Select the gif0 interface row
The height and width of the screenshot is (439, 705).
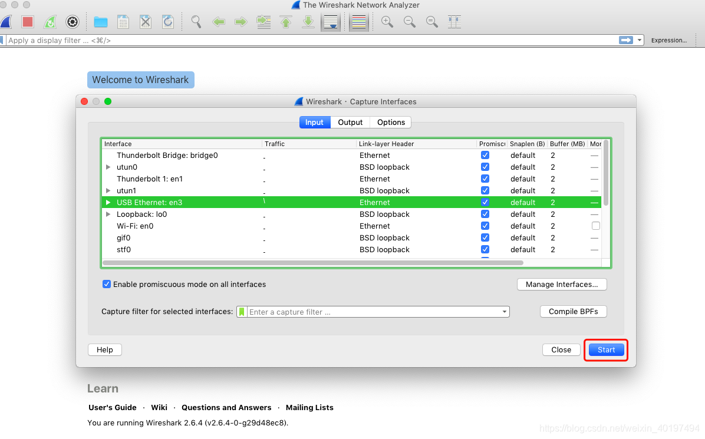[x=351, y=237]
